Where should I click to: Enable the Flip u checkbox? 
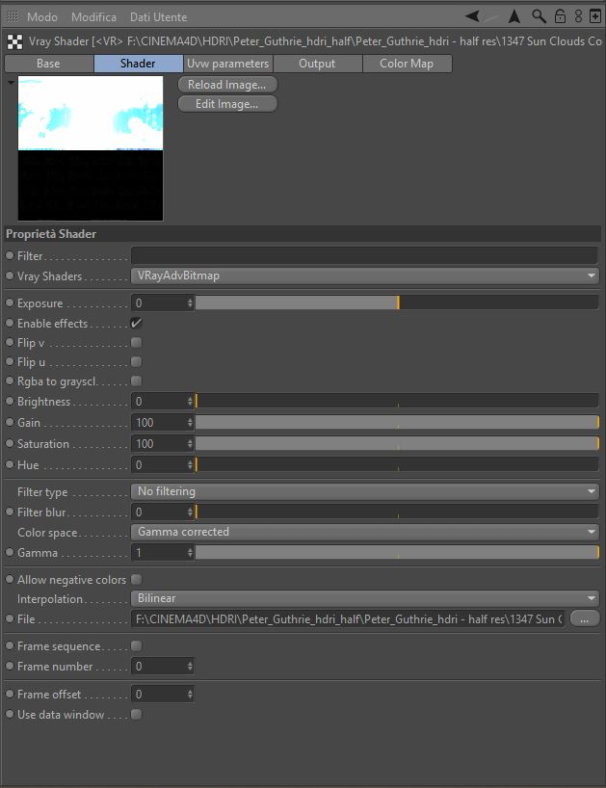coord(136,361)
